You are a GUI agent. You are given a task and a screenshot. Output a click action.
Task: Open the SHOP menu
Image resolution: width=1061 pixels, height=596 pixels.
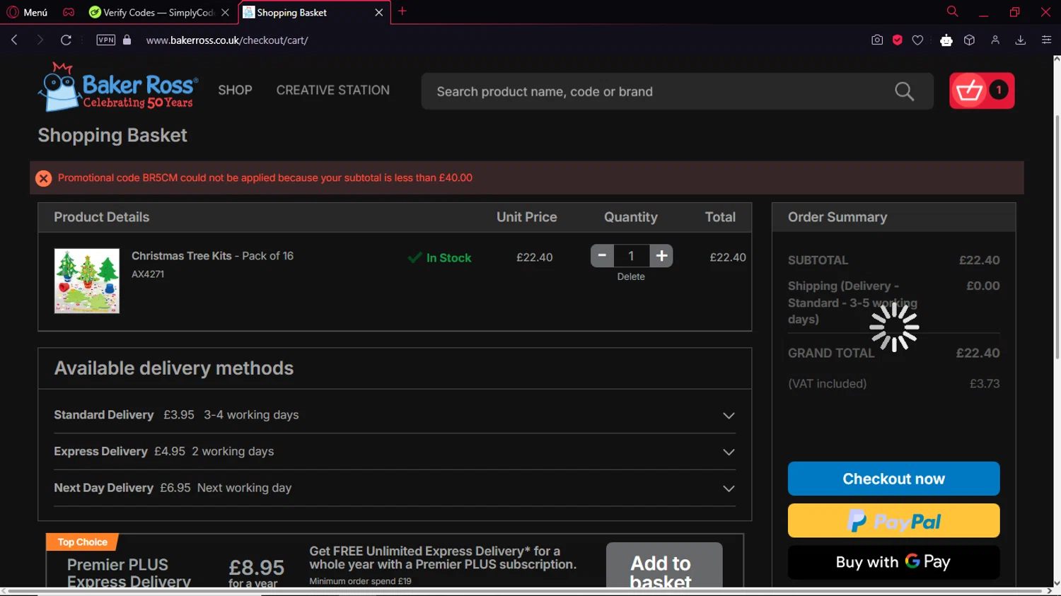[235, 90]
